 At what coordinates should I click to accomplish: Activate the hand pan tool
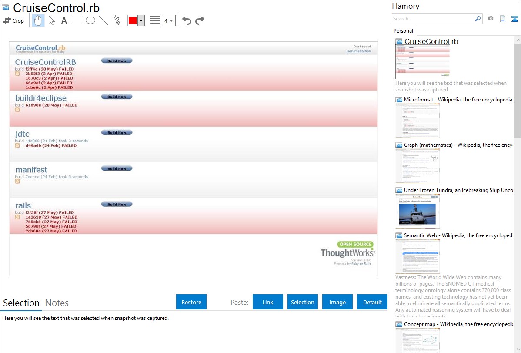click(x=38, y=20)
